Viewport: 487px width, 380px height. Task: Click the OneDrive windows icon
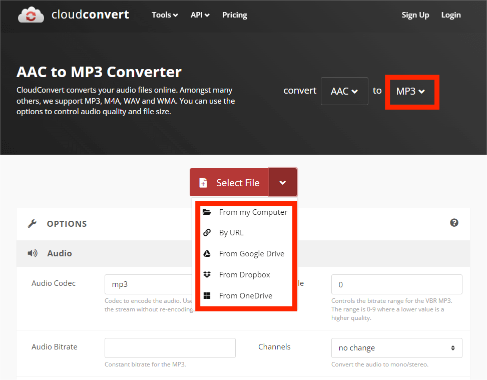[x=207, y=295]
